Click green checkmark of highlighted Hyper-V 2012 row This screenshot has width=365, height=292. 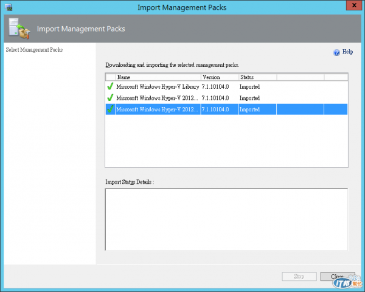tap(110, 109)
